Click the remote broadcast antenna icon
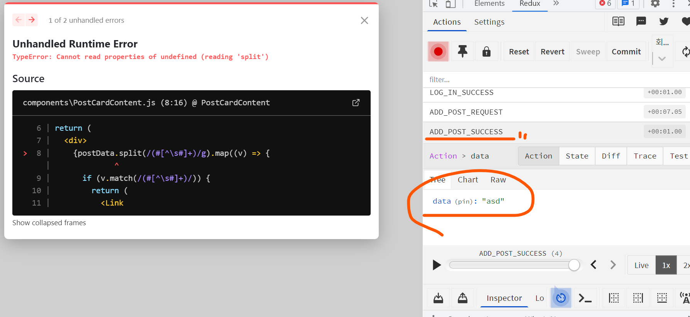The image size is (690, 317). (684, 298)
